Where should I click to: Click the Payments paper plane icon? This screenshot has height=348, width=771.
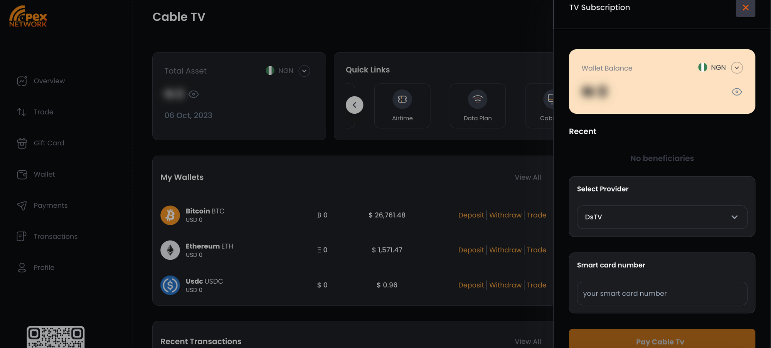pos(22,206)
